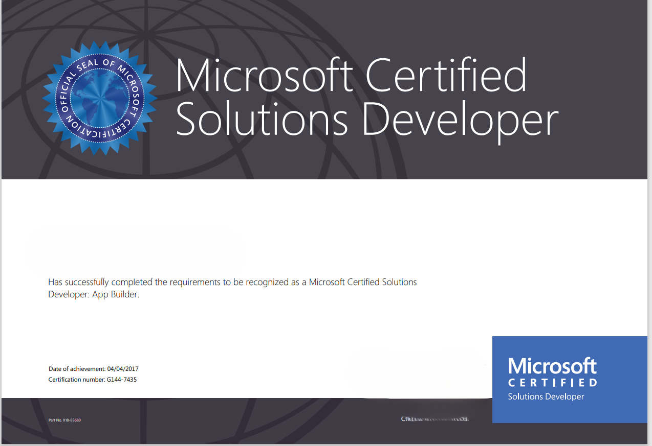Click the 'Developer: App Builder.' text

(x=94, y=295)
